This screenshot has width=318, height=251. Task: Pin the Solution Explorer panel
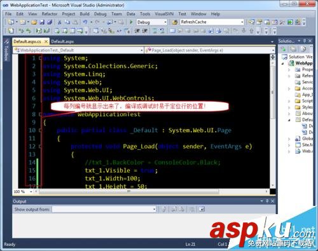point(305,41)
